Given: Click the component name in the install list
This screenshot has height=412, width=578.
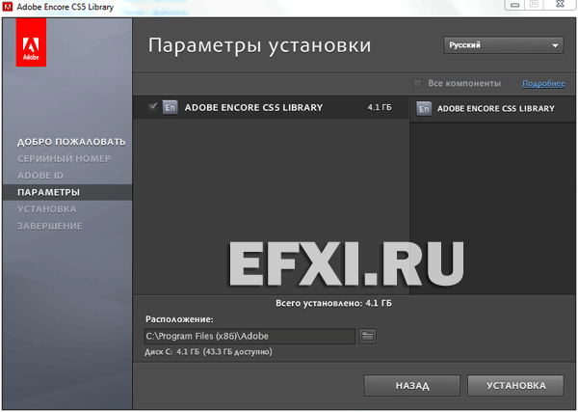Looking at the screenshot, I should (253, 107).
